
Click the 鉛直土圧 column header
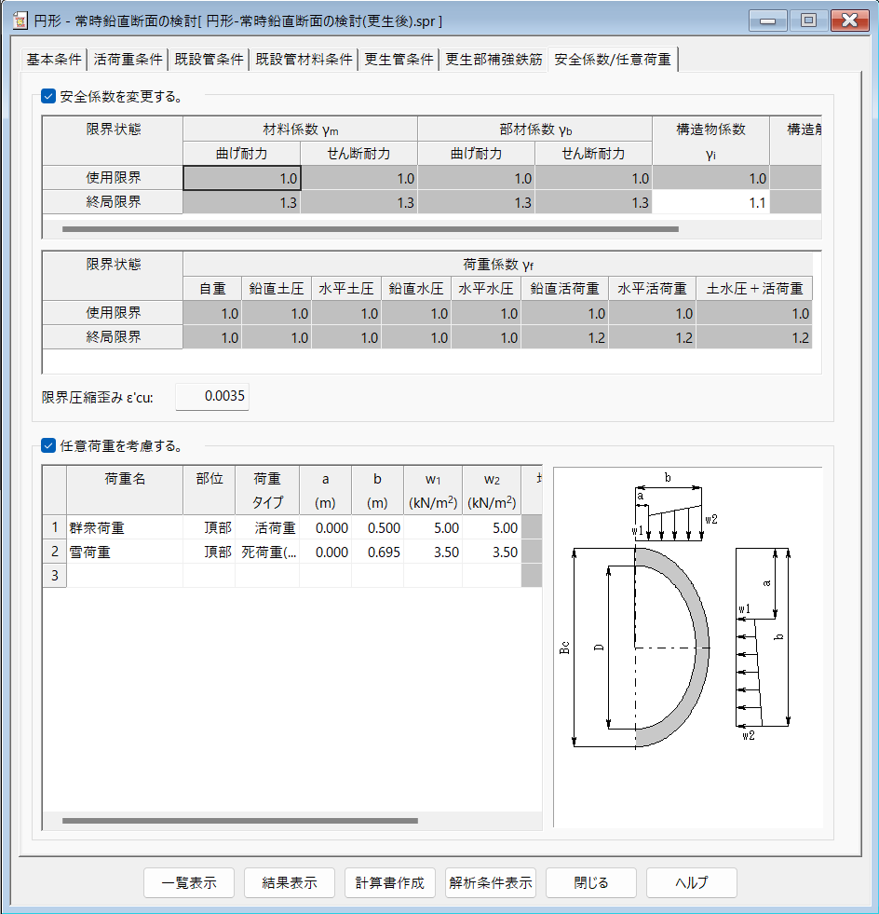coord(277,289)
